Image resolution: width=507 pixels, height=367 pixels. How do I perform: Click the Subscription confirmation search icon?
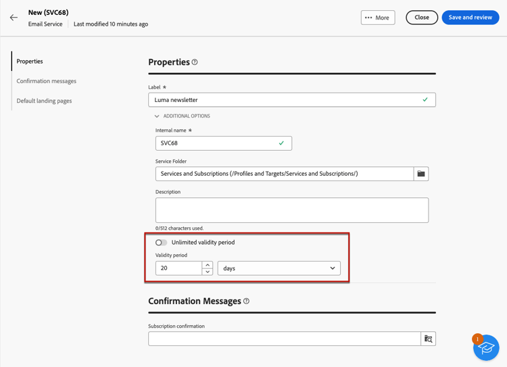428,339
